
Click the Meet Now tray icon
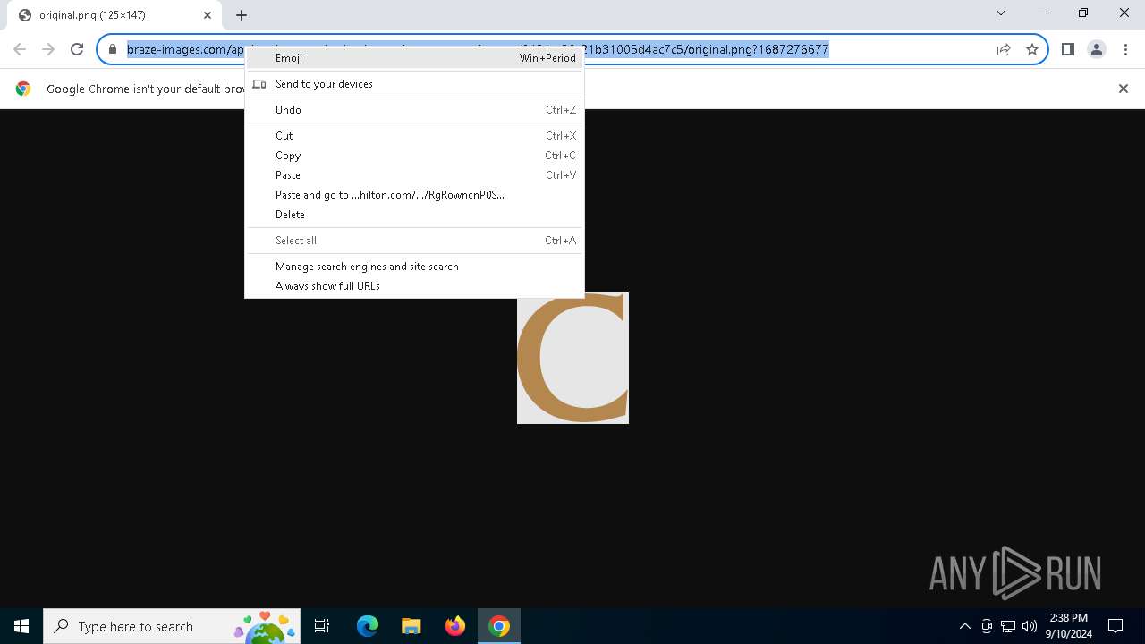click(x=987, y=626)
